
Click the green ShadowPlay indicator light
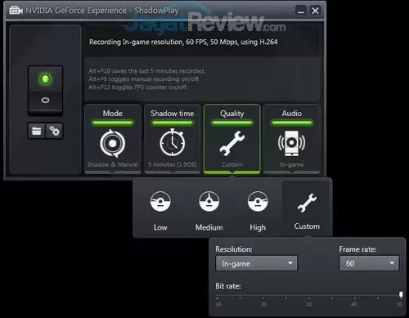click(45, 79)
